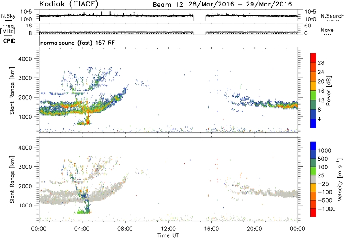Click the N.Sky legend label
Image resolution: width=344 pixels, height=238 pixels.
tap(8, 16)
